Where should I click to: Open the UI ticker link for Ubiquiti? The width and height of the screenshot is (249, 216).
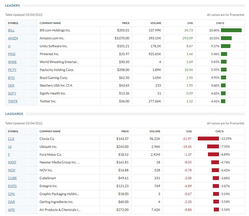pos(10,147)
